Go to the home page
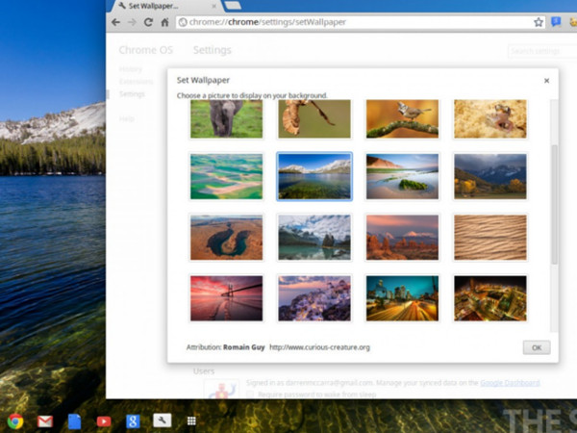This screenshot has width=577, height=433. (164, 22)
